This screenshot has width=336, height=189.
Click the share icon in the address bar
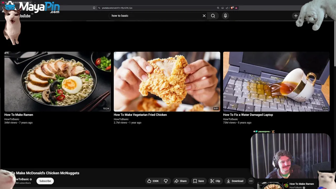[x=227, y=8]
